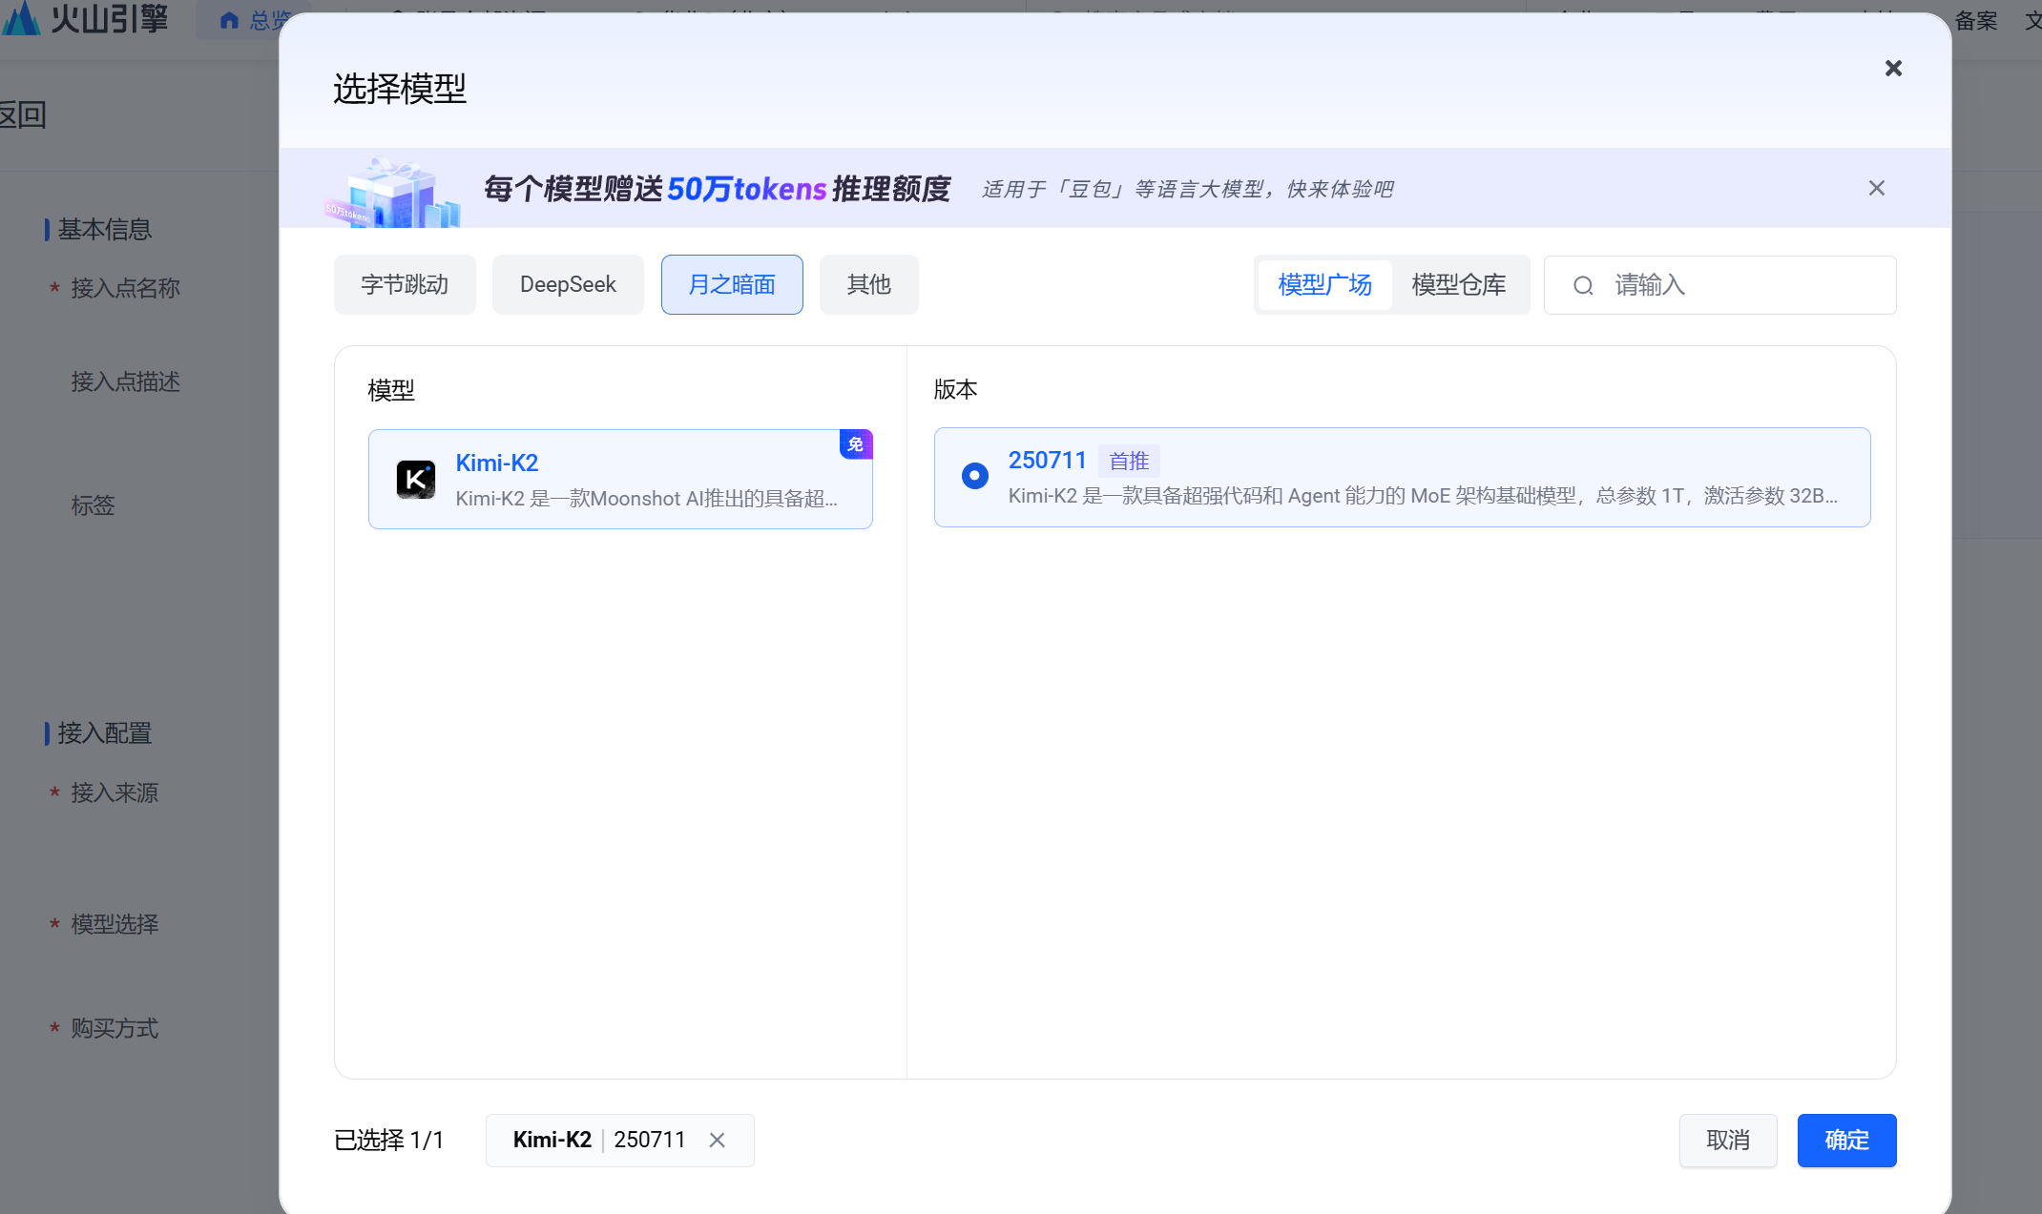
Task: Click the 确定 confirm button
Action: point(1846,1140)
